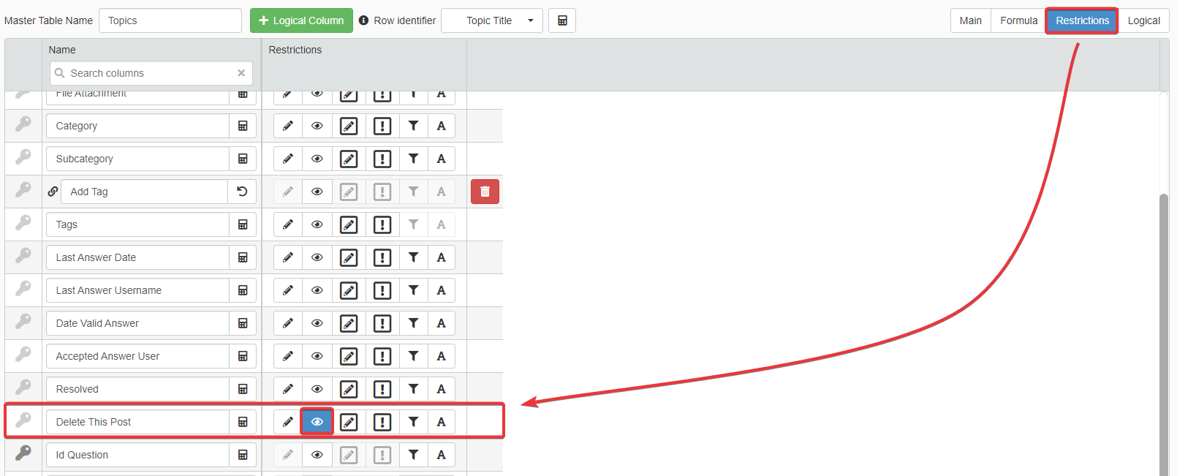Click the boxed edit icon in Tags row

[349, 224]
